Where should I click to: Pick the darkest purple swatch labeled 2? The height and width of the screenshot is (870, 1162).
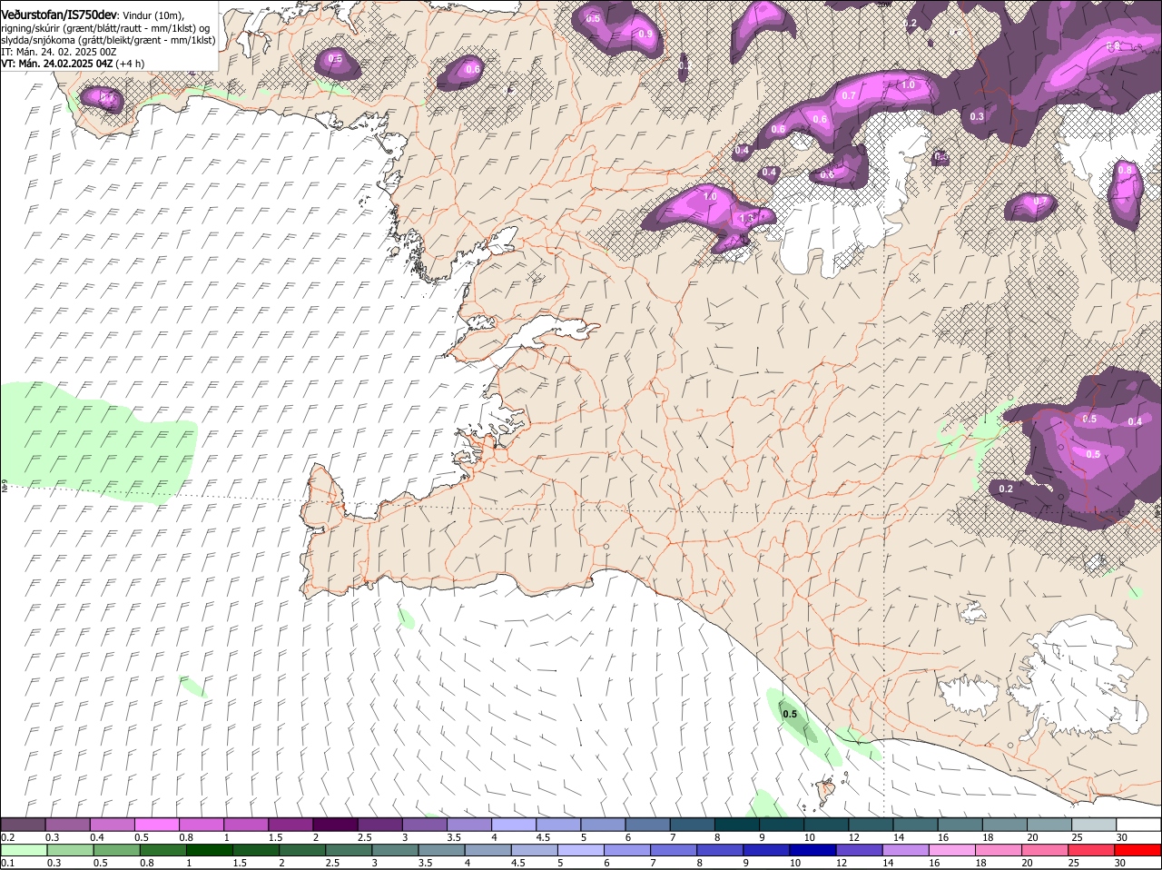(x=334, y=824)
